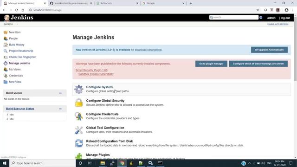
Task: Click the Or Upgrade Automatically button
Action: click(x=269, y=50)
